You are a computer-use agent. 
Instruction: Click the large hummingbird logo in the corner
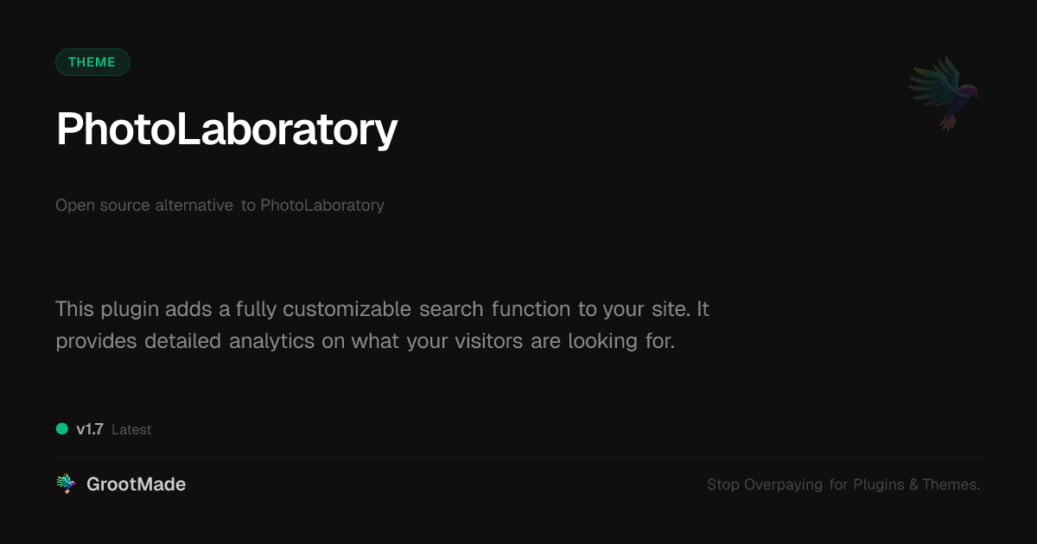point(944,92)
